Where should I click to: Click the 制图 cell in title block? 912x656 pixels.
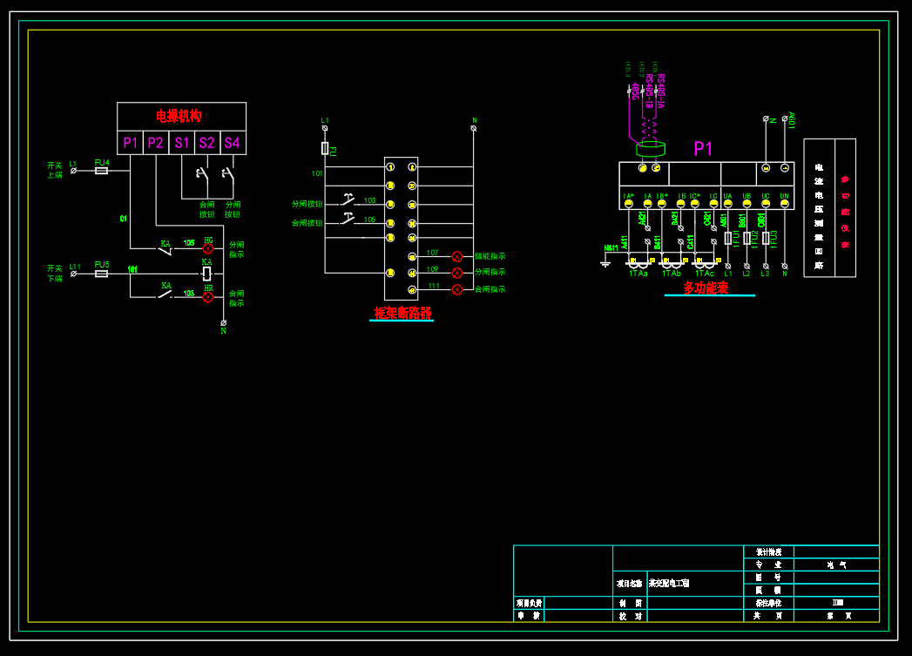pyautogui.click(x=630, y=604)
